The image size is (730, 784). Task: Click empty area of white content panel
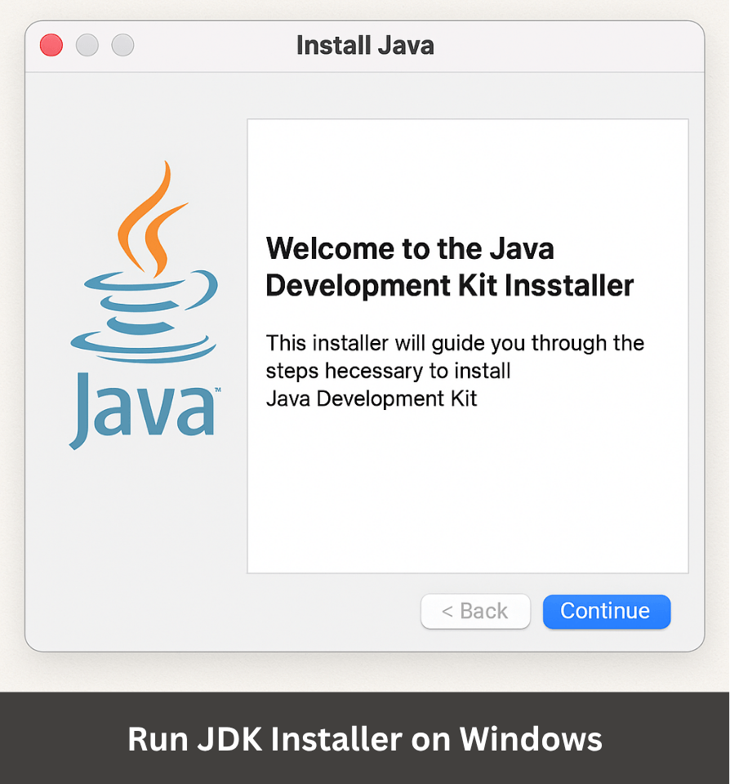pyautogui.click(x=467, y=498)
